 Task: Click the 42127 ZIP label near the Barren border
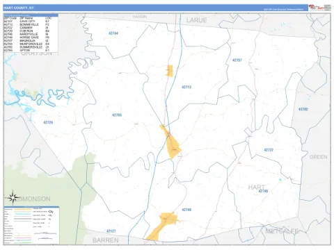[111, 231]
